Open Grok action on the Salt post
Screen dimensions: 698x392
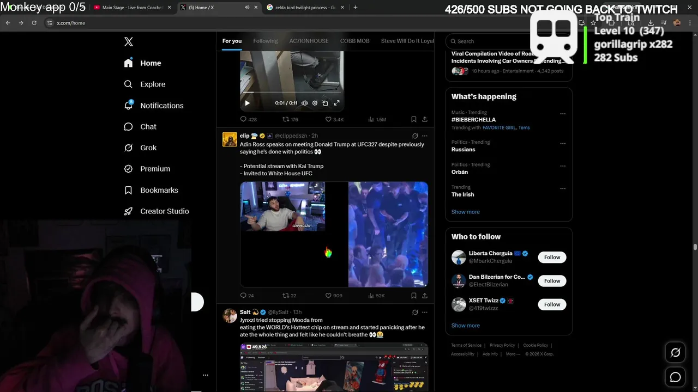pos(414,313)
